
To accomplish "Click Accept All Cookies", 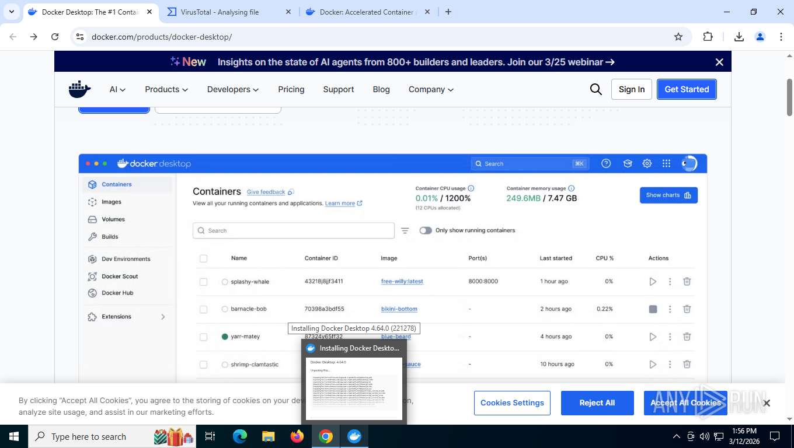I will click(685, 403).
